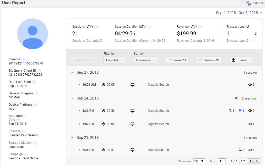Click the eye pageview icon on 10:06 AM session
The image size is (265, 166).
coord(250,85)
